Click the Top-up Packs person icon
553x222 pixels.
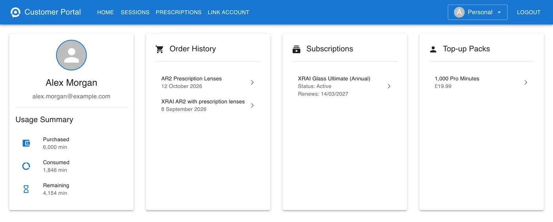433,49
